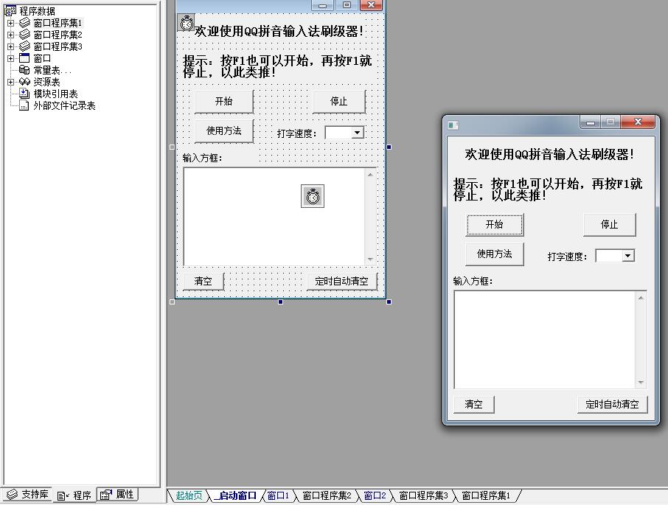The image size is (668, 505).
Task: Click 开始 in the running window
Action: click(495, 224)
